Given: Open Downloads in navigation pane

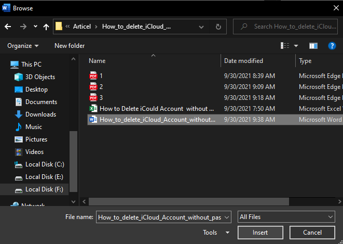Looking at the screenshot, I should 35,114.
